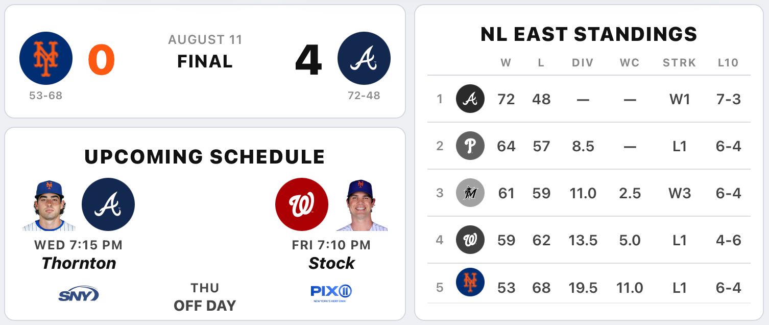Click the Phillies logo in standings
Image resolution: width=769 pixels, height=325 pixels.
click(470, 146)
